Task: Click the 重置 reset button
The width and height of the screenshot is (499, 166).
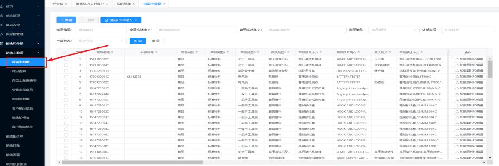Action: [x=156, y=41]
